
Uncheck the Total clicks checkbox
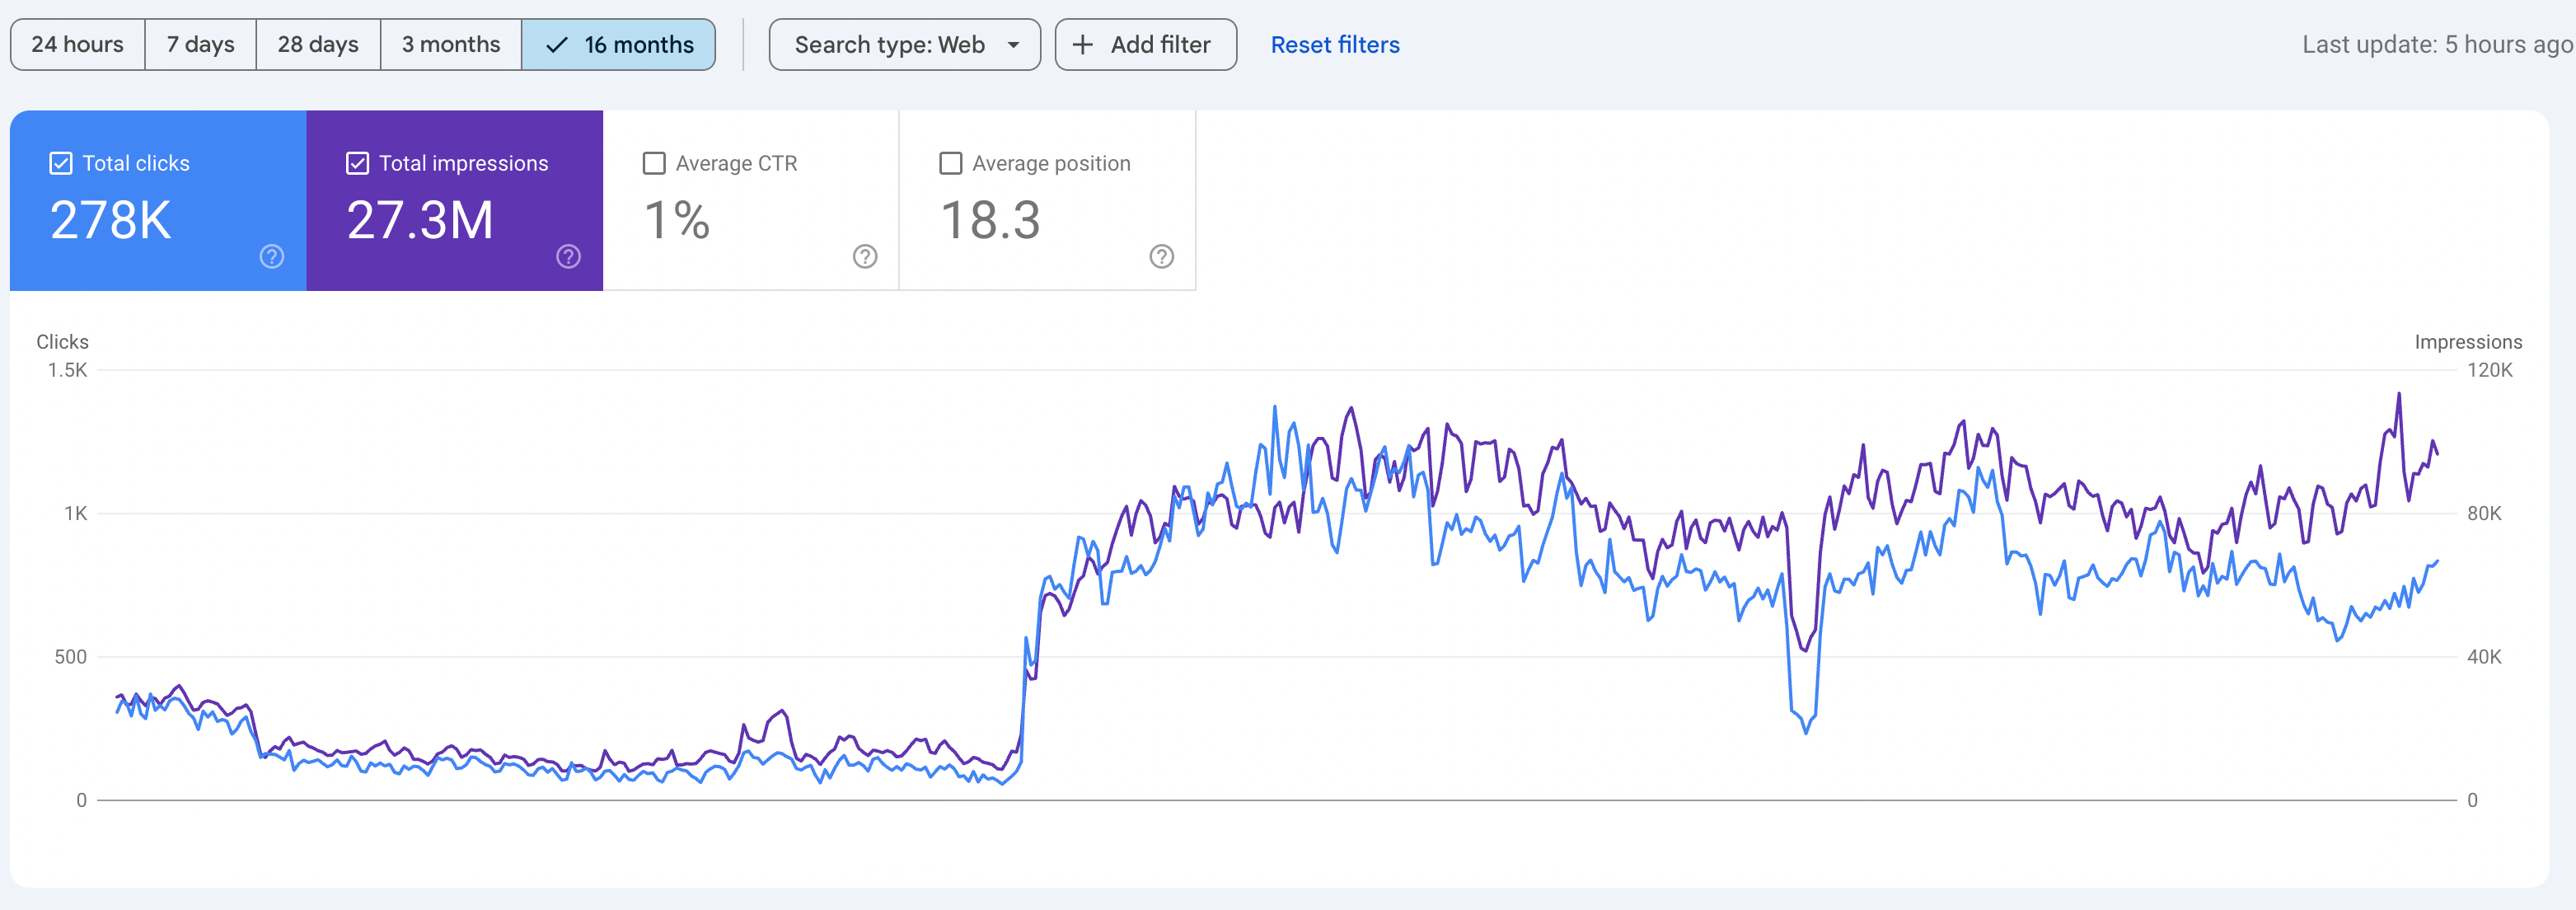(x=61, y=163)
